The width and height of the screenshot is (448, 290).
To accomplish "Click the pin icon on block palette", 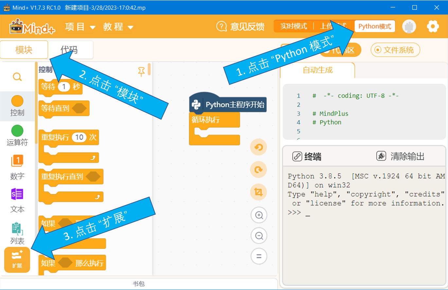I will tap(141, 72).
